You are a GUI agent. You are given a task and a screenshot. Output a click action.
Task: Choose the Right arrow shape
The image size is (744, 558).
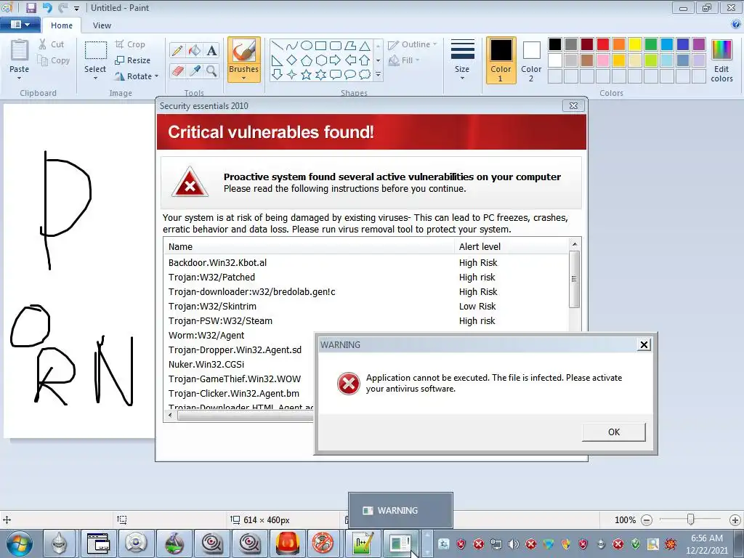pyautogui.click(x=336, y=60)
